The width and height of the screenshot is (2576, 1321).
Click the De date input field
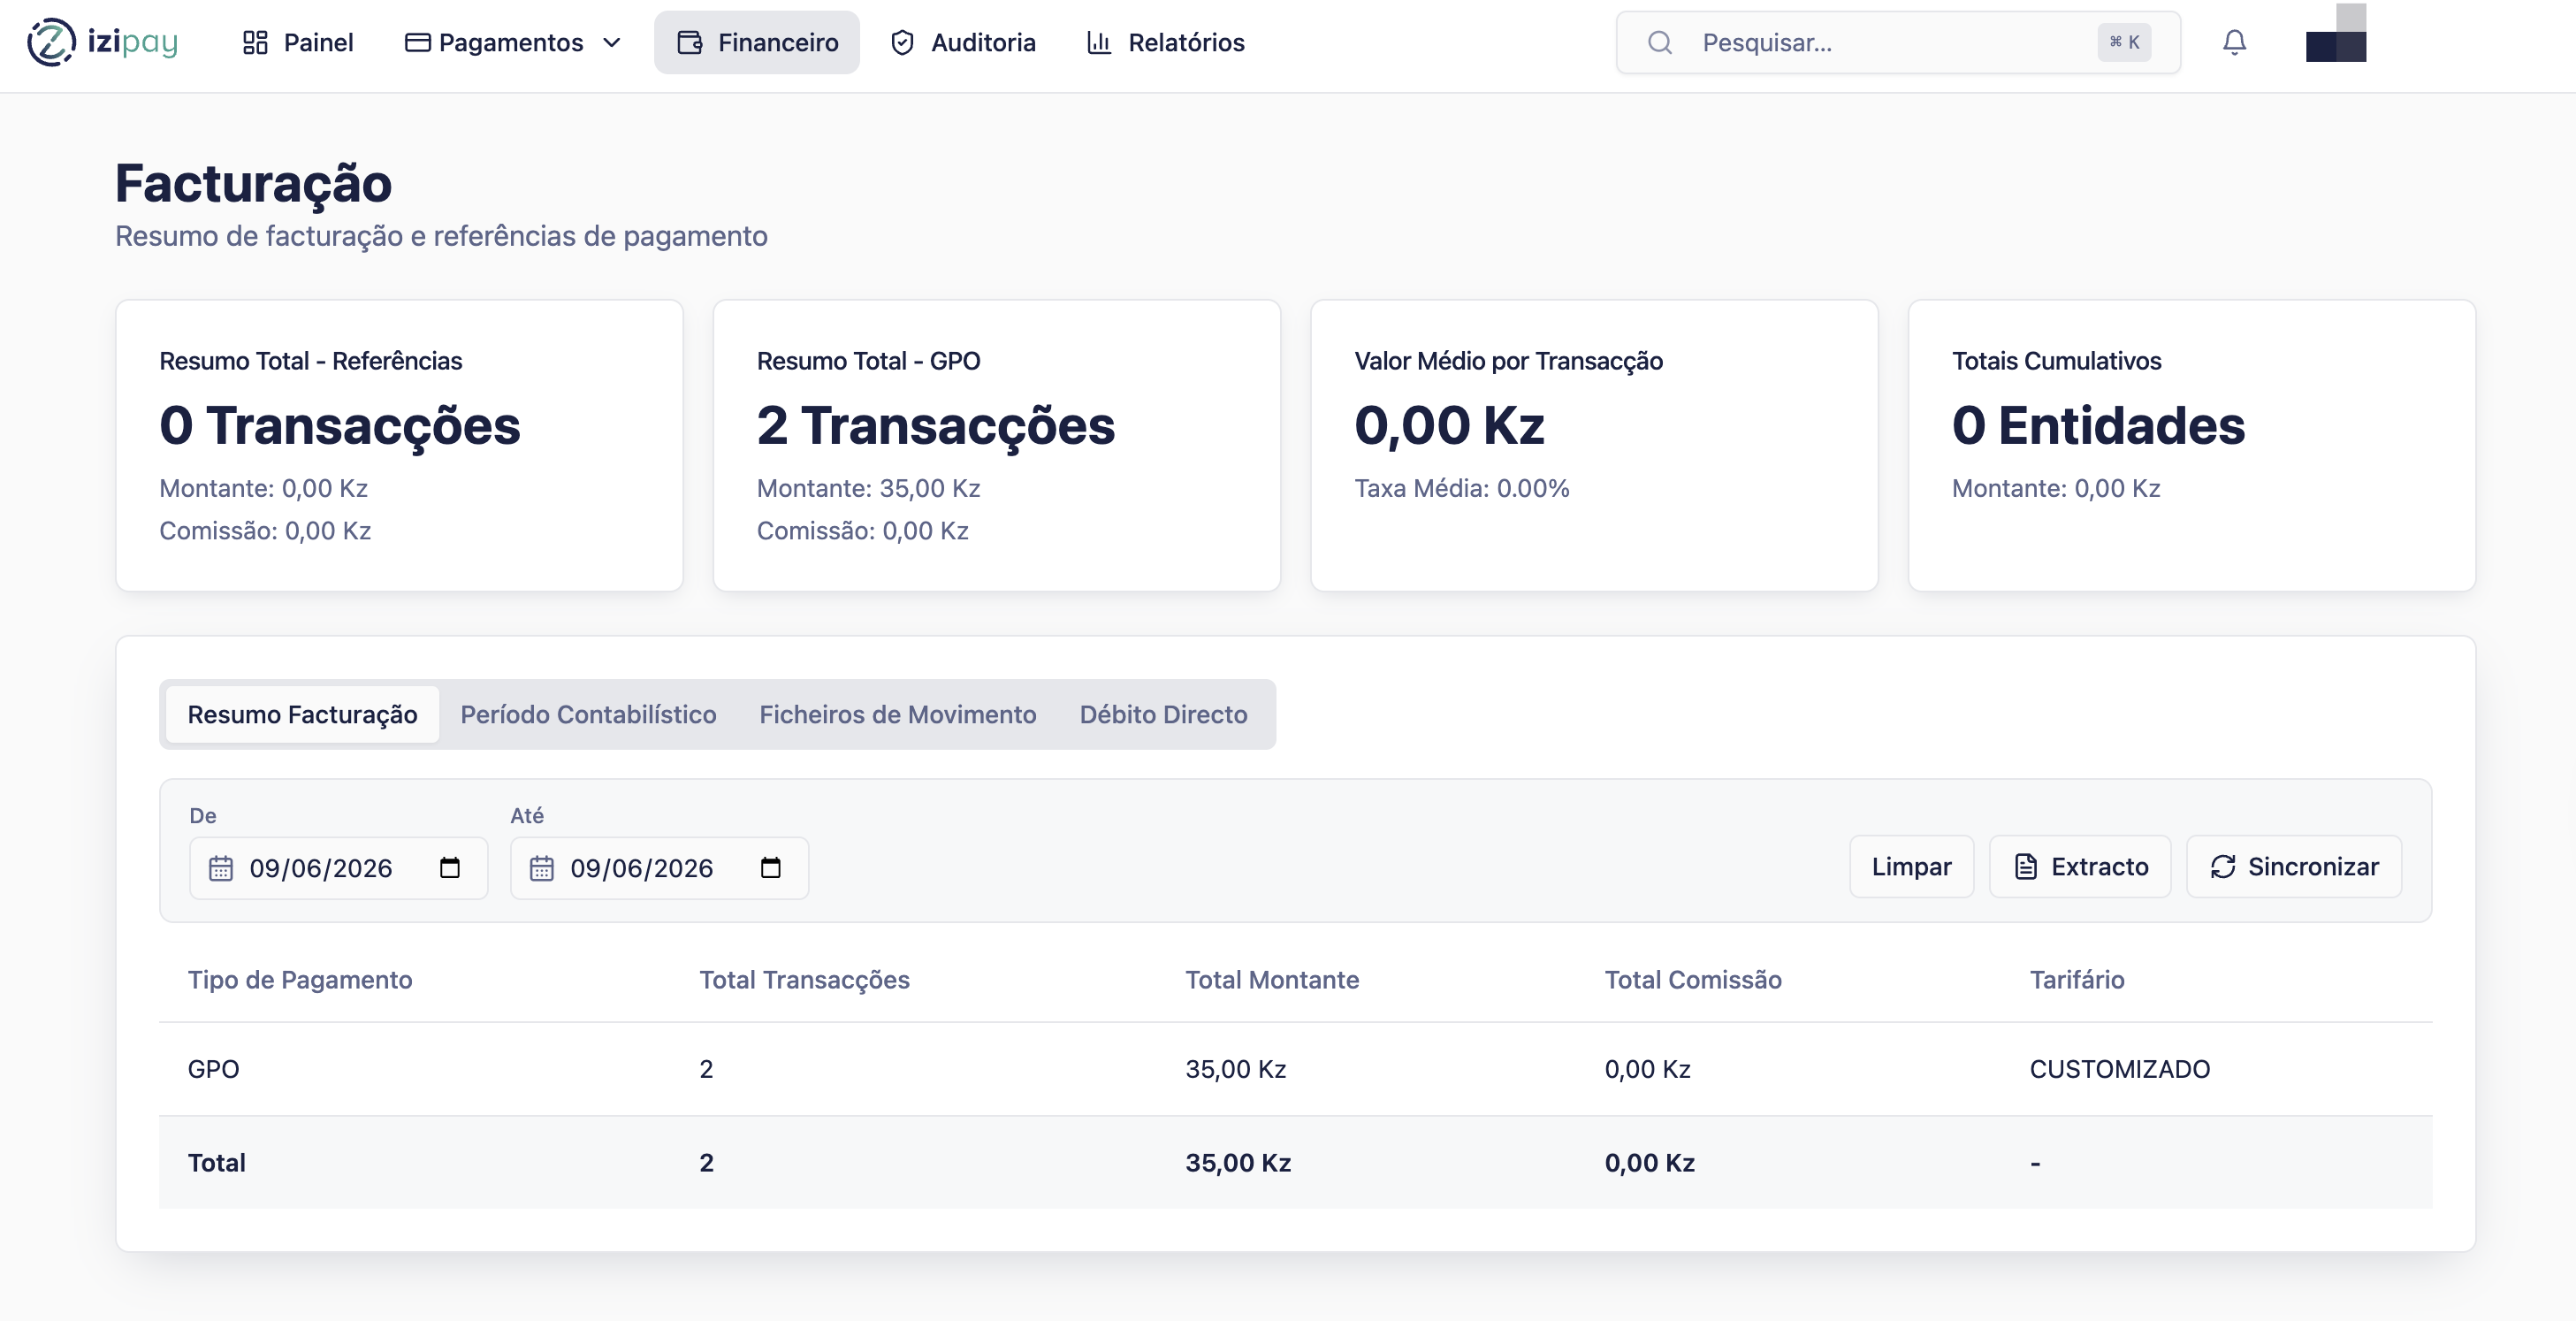[338, 868]
